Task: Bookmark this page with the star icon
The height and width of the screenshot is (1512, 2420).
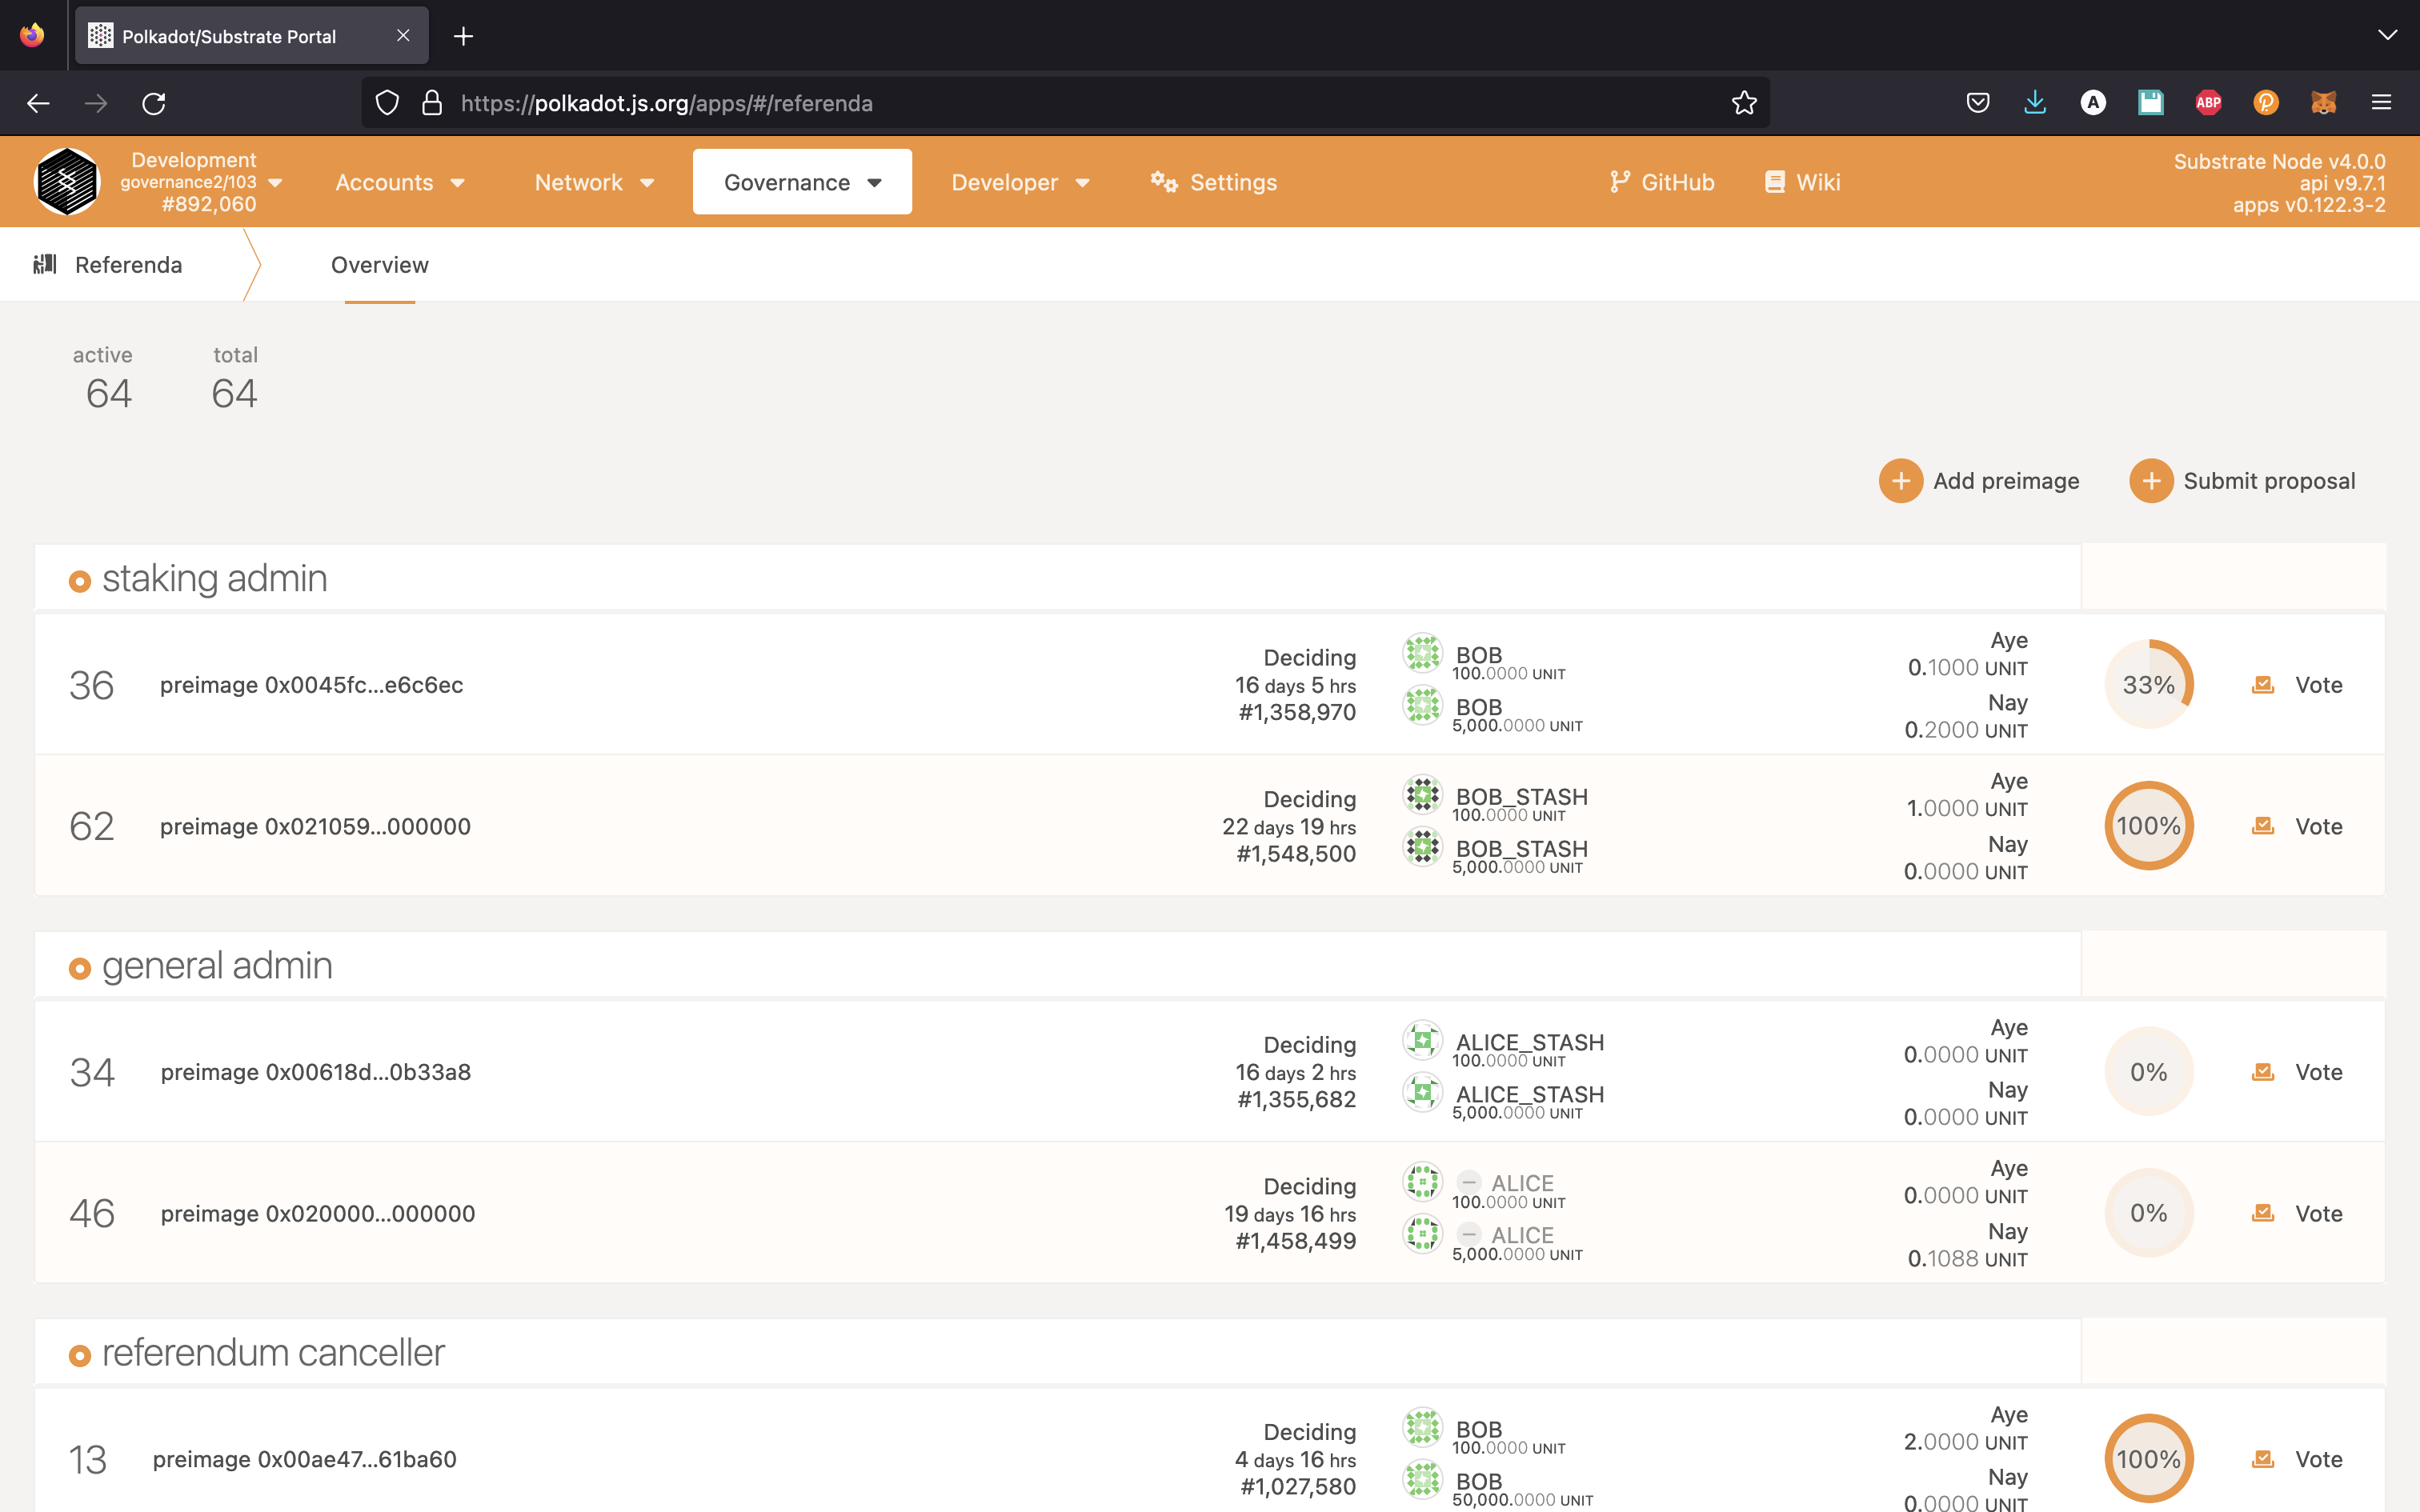Action: point(1744,103)
